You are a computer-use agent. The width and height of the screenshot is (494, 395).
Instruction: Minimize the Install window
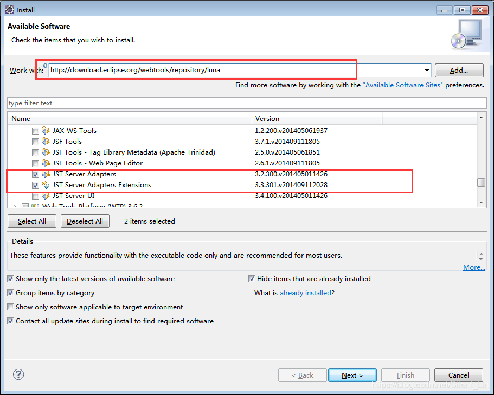pos(445,10)
